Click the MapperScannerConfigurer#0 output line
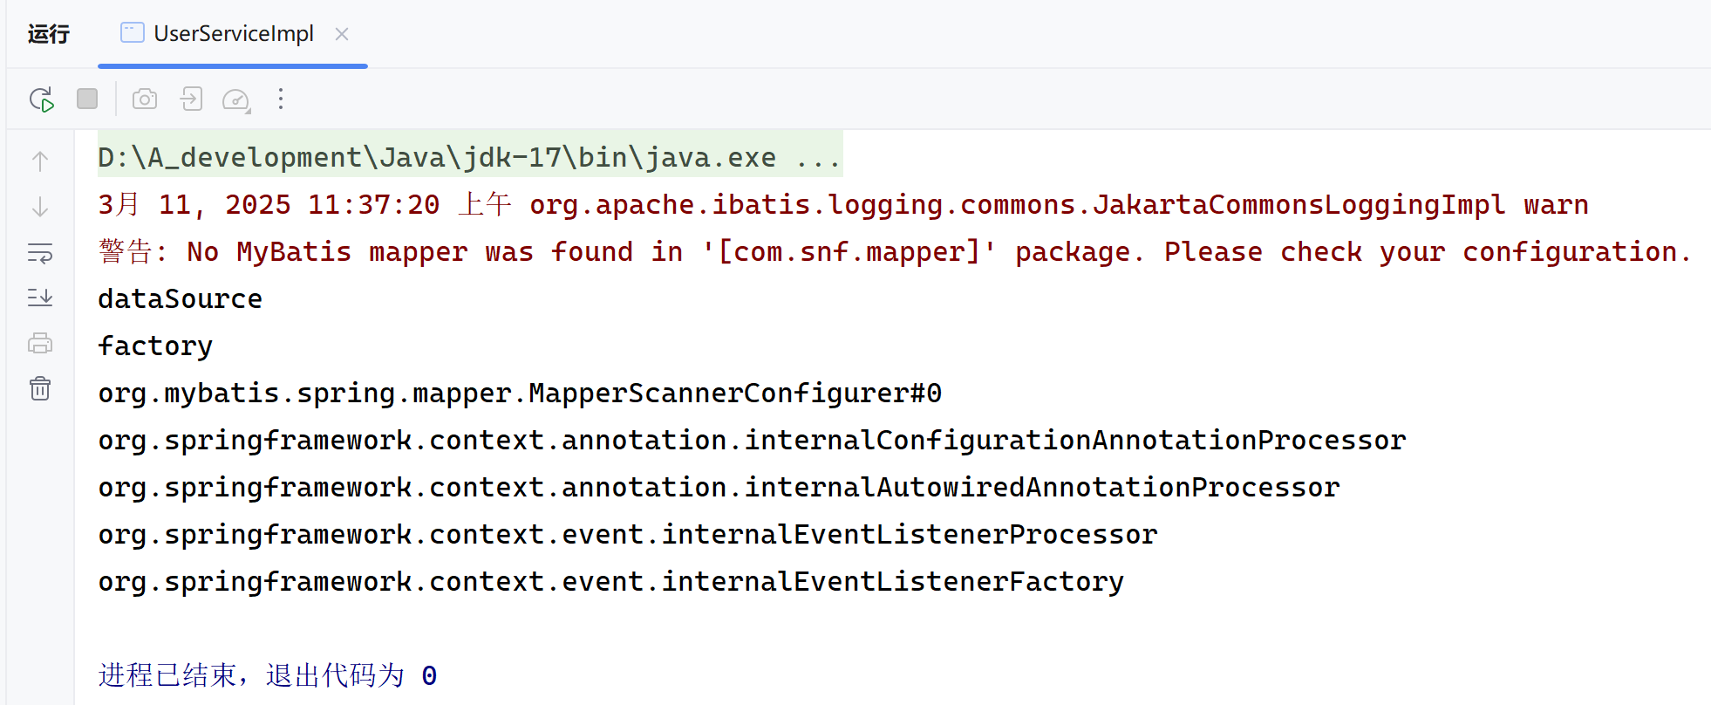 coord(520,393)
